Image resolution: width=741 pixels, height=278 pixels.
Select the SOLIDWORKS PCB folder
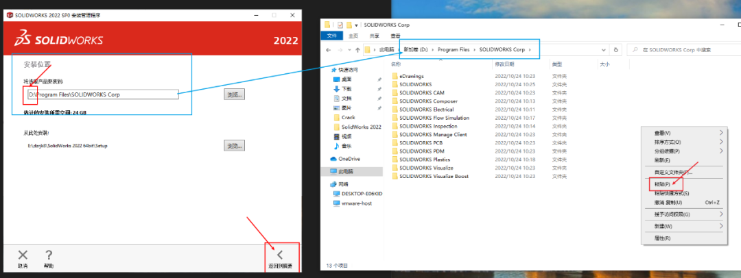[417, 142]
